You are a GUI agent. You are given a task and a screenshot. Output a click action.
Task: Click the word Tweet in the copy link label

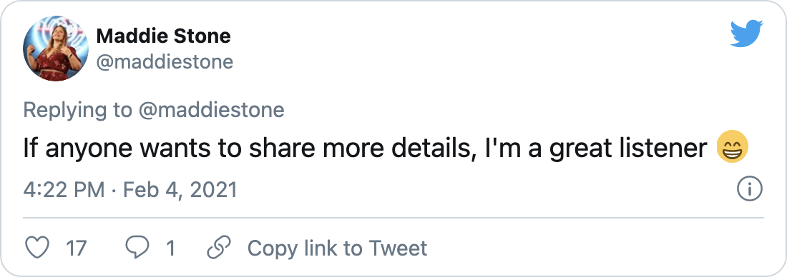(x=398, y=248)
